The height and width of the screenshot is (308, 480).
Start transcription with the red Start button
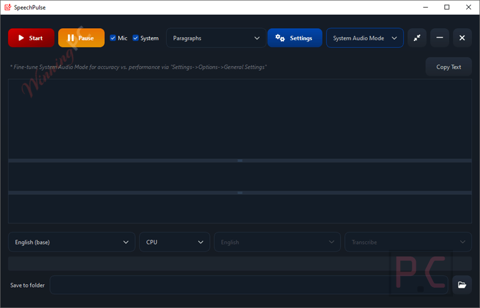click(31, 38)
